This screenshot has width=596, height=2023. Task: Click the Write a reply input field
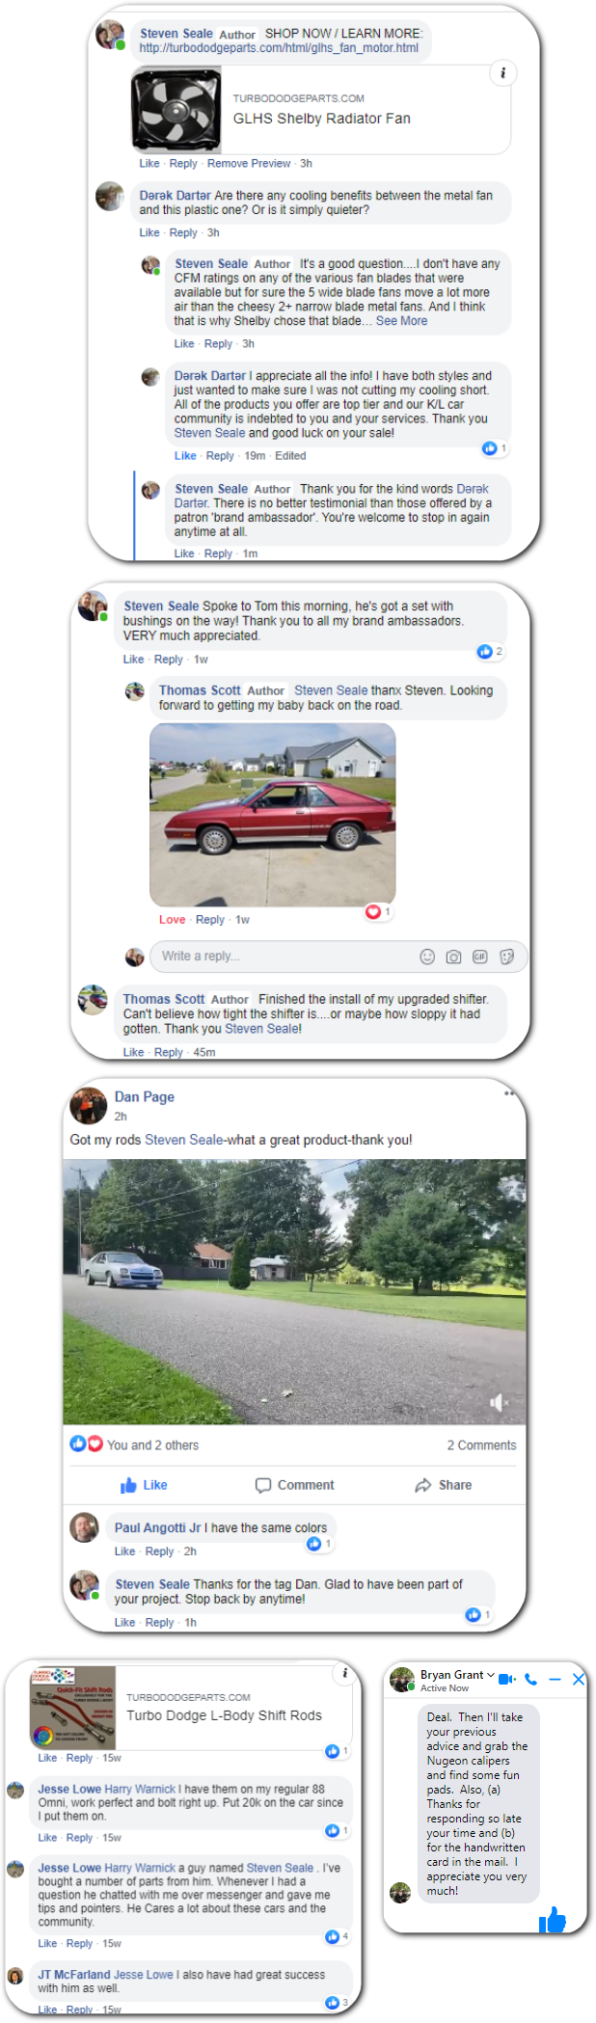(x=284, y=957)
